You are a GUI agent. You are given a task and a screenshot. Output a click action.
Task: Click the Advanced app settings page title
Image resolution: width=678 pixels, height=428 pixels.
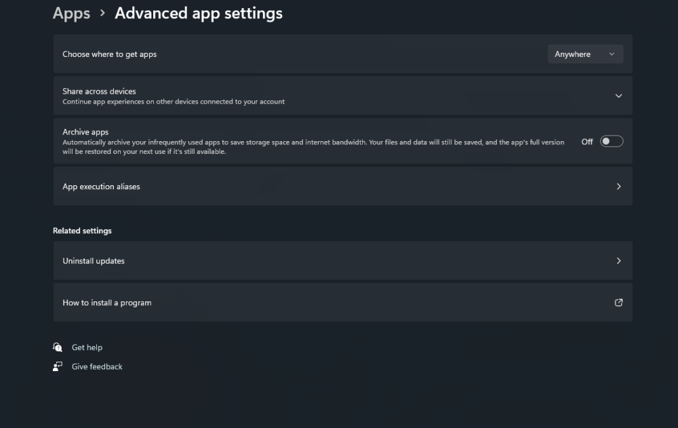199,14
